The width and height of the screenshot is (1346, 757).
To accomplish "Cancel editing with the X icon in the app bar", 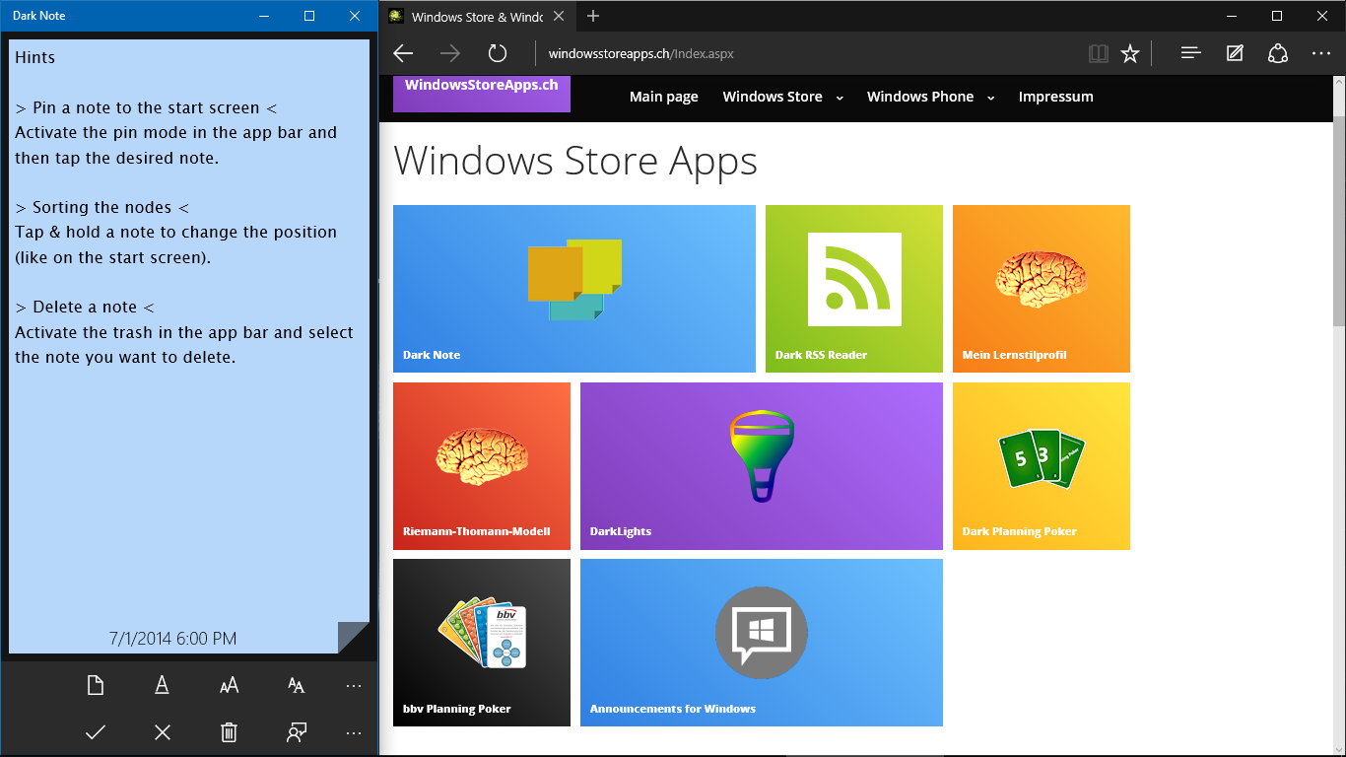I will [163, 732].
